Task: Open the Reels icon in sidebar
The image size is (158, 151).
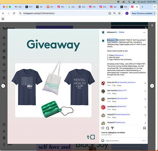Action: [4, 58]
